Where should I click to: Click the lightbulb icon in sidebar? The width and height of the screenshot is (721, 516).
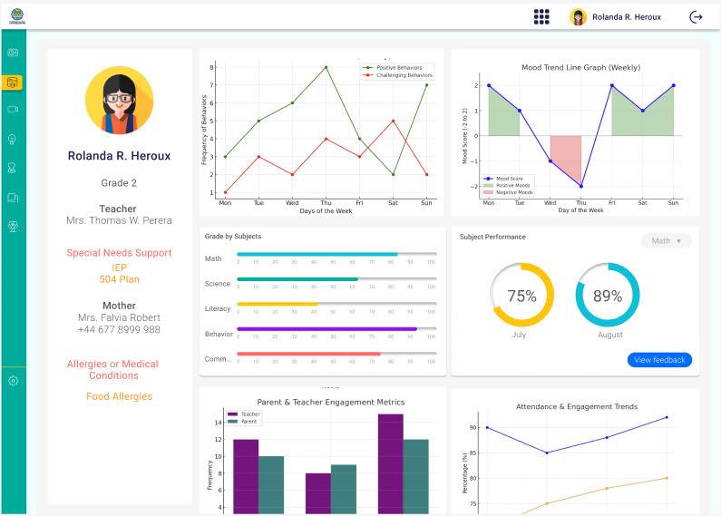(x=13, y=139)
